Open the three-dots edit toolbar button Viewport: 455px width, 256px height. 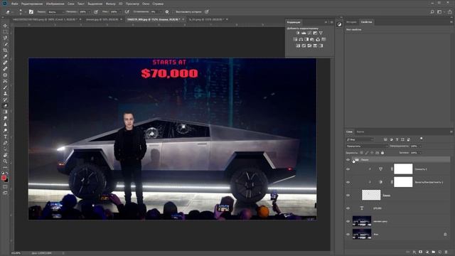tap(5, 168)
